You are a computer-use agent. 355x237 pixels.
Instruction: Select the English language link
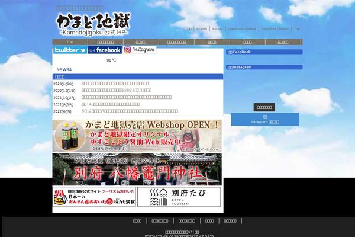[202, 29]
